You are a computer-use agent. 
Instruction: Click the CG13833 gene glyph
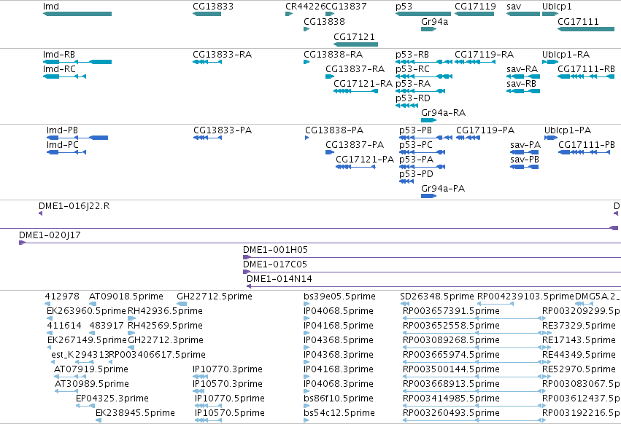pos(207,14)
